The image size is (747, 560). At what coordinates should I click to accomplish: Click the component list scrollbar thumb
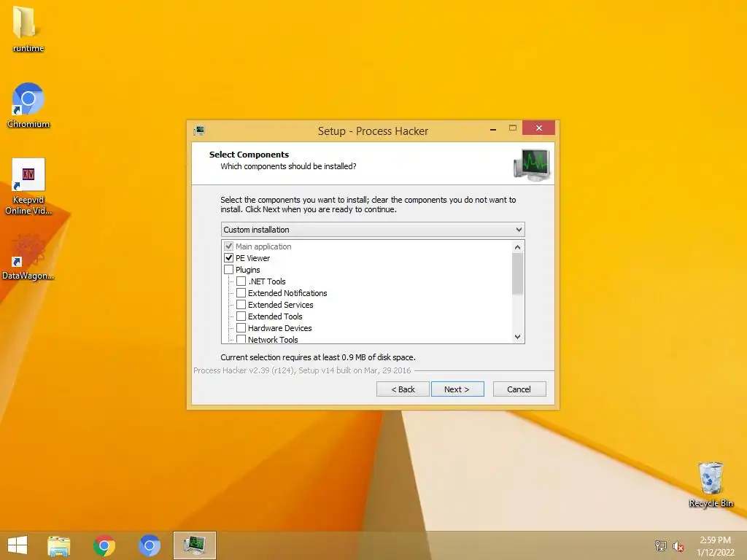[517, 274]
